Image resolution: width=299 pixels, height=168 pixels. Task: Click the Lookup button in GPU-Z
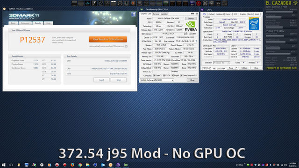click(191, 19)
